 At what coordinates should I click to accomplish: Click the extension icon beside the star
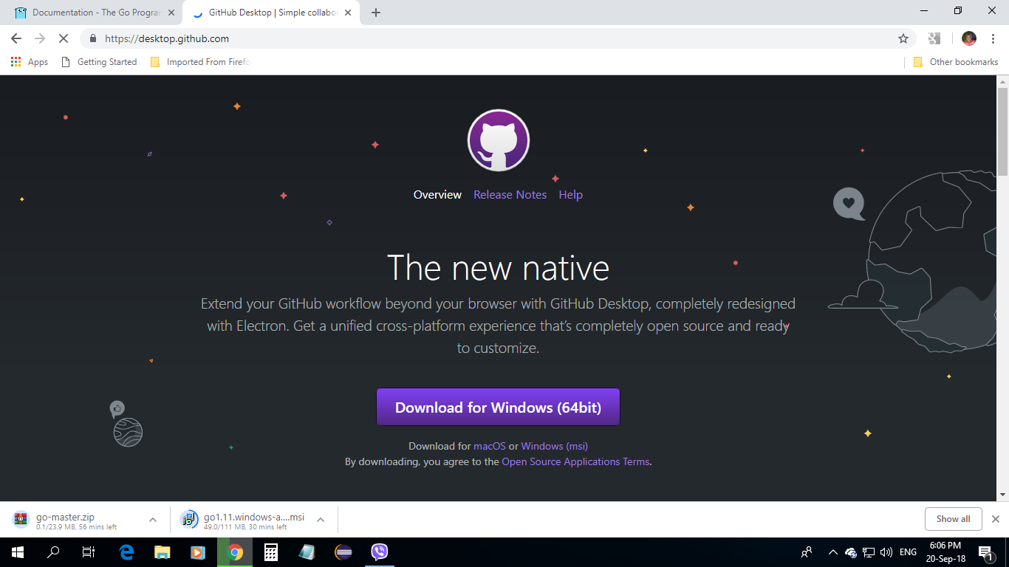tap(934, 38)
